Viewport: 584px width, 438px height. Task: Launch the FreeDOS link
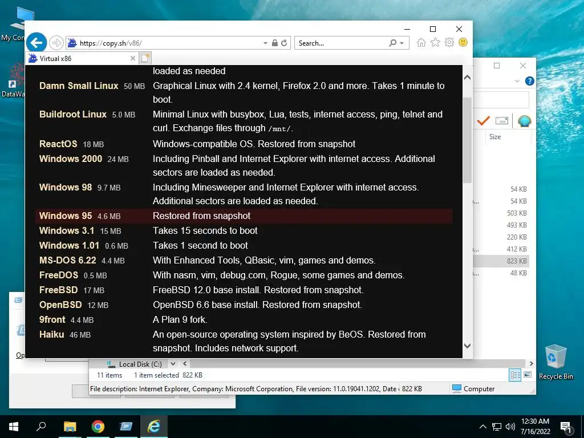click(59, 275)
